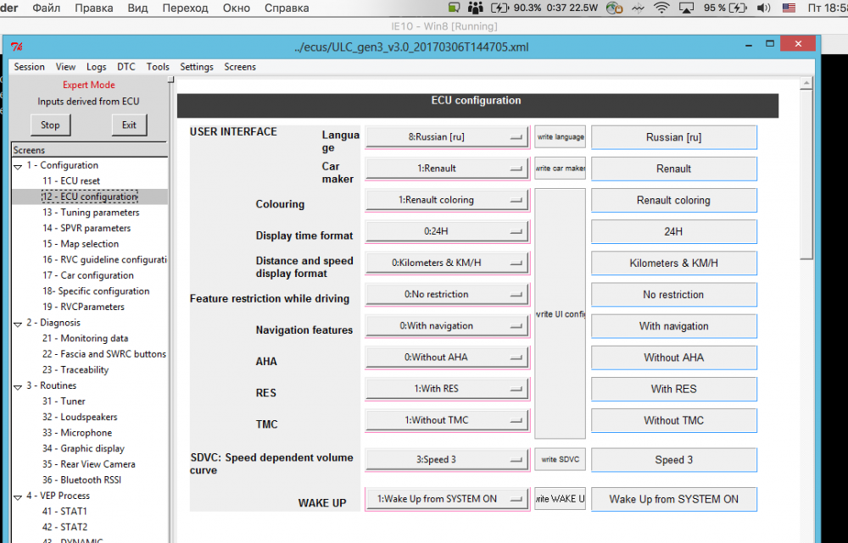The width and height of the screenshot is (848, 543).
Task: Collapse the 3 - Routines tree node
Action: (18, 386)
